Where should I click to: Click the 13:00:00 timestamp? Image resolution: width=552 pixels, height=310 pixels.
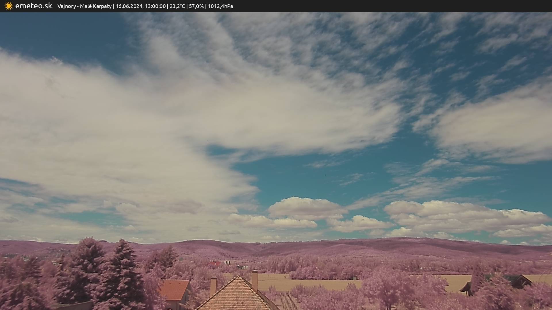click(x=155, y=6)
